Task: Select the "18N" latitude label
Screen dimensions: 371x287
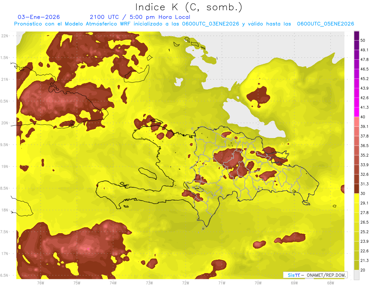Action: (5, 210)
